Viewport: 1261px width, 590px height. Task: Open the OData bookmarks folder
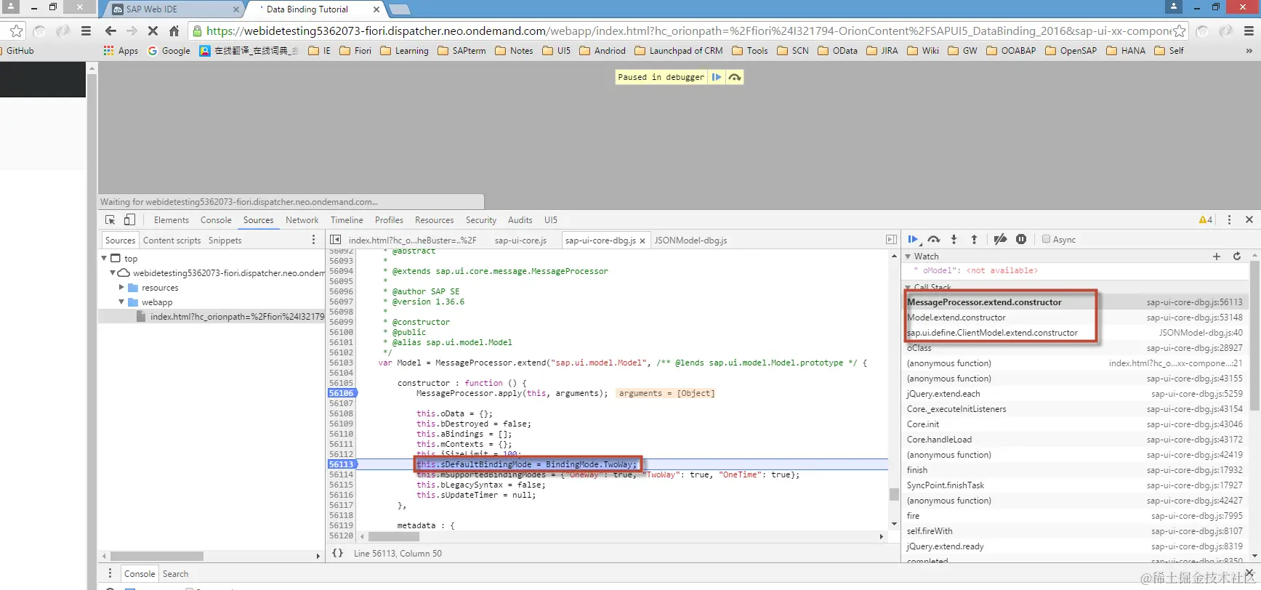click(x=837, y=51)
